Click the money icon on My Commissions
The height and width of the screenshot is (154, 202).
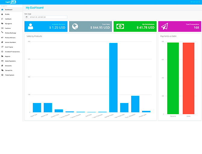click(x=120, y=27)
